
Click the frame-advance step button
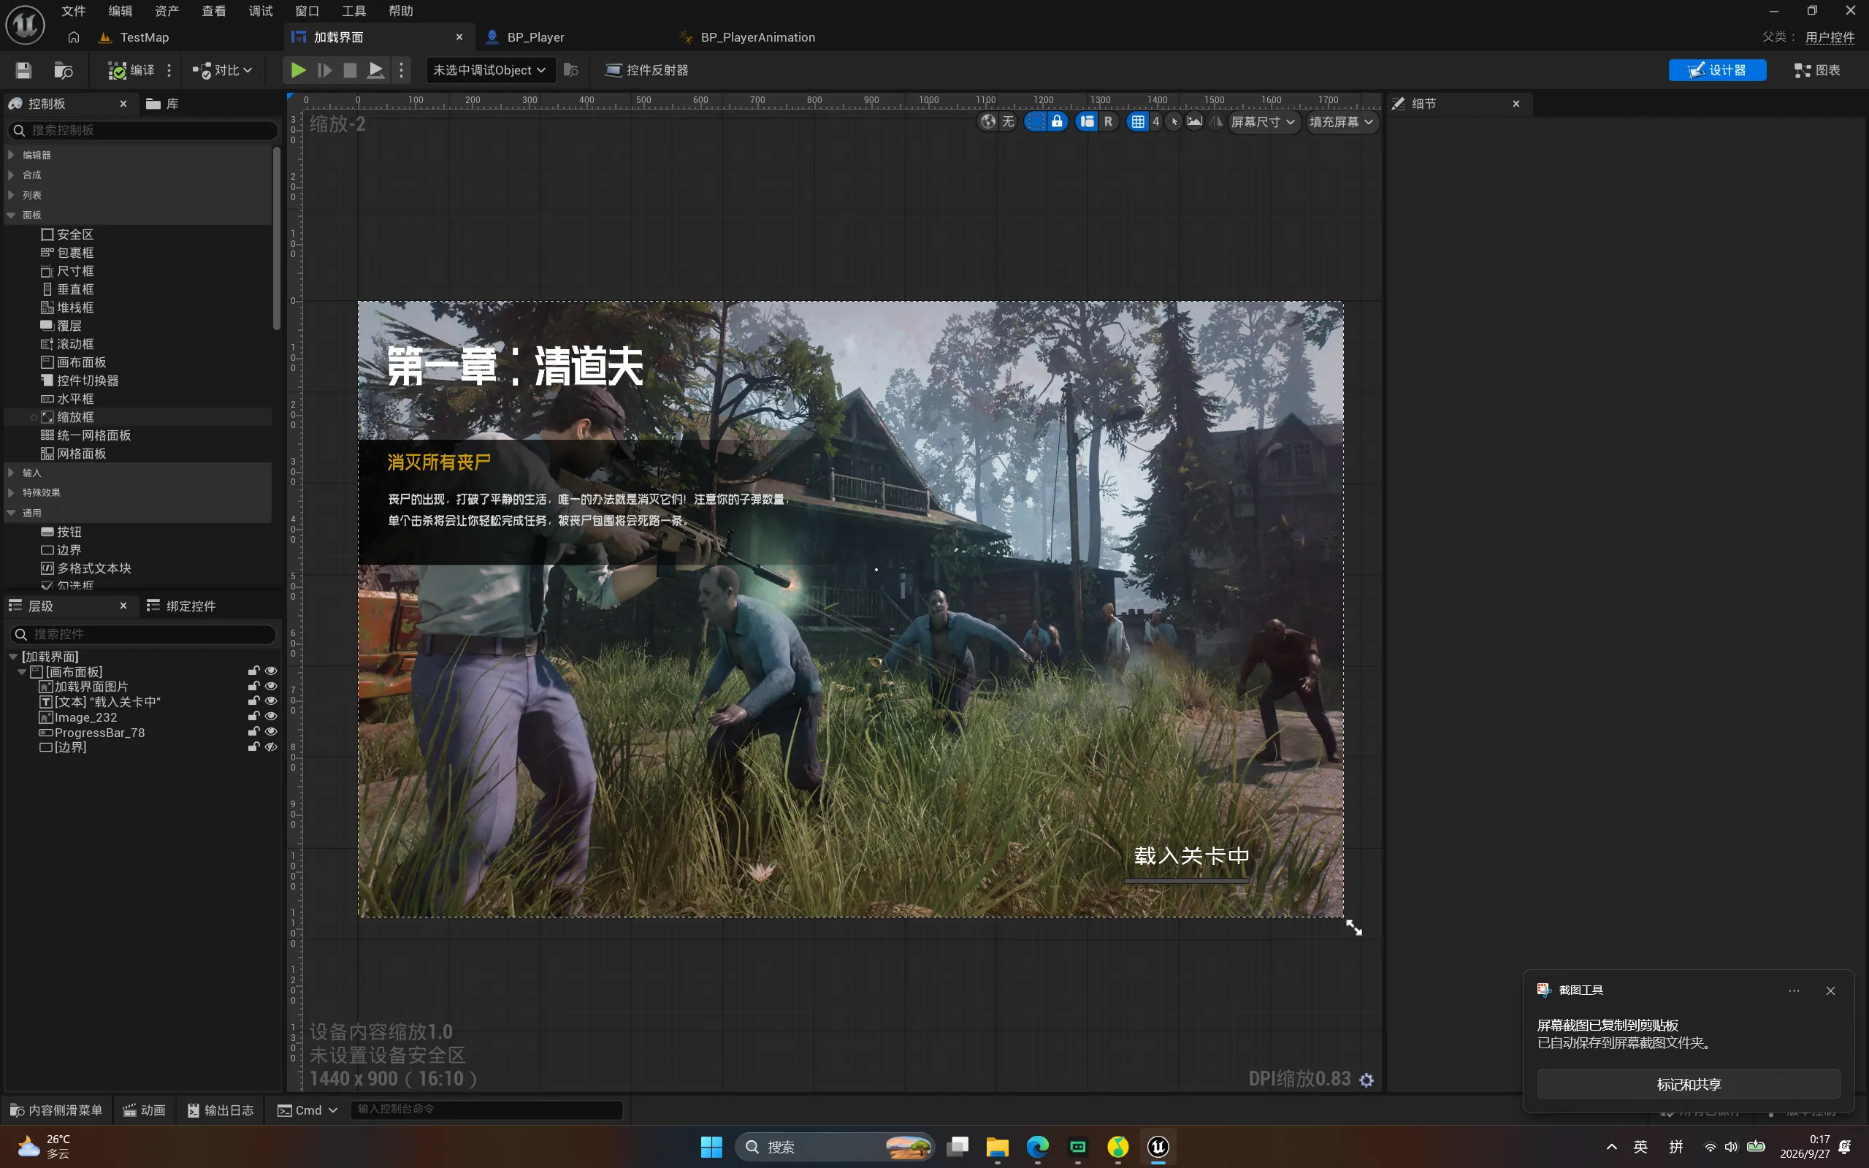(x=324, y=70)
